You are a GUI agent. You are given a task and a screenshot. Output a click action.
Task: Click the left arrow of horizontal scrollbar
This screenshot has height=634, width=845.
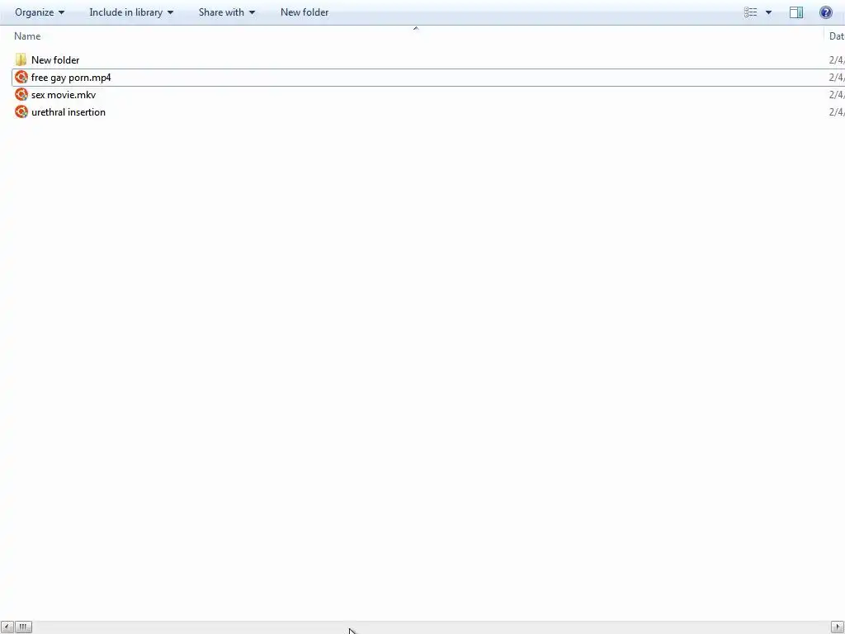(x=7, y=627)
